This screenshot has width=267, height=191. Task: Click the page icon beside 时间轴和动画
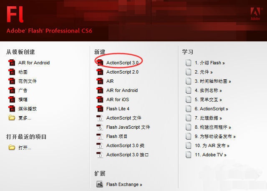pyautogui.click(x=188, y=81)
